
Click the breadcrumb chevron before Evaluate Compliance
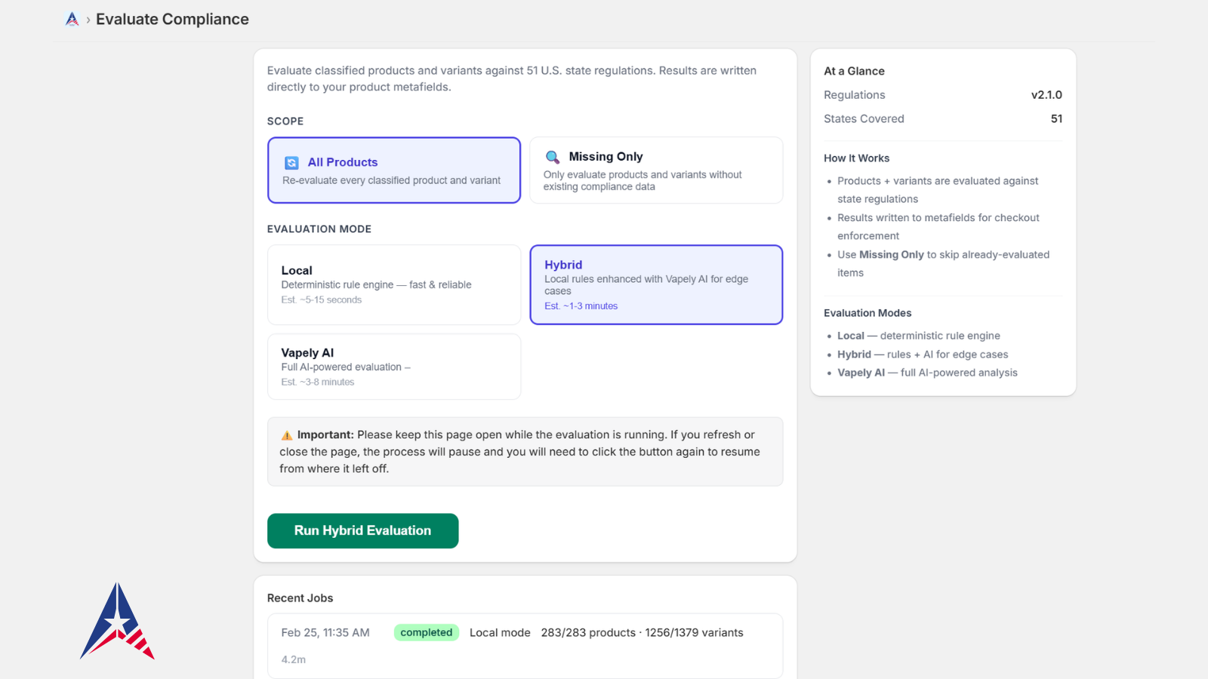click(88, 20)
